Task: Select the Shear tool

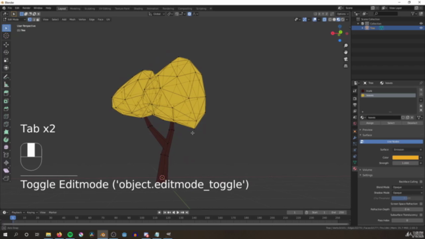Action: (6, 171)
